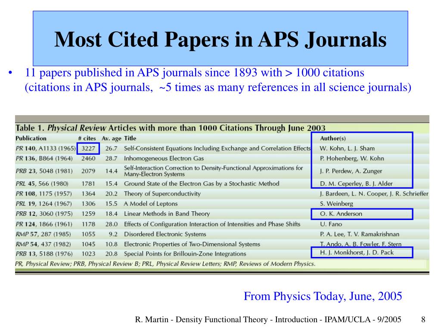This screenshot has height=330, width=441.
Task: Click authors 'H. J. Monkhorst, J. D. Pack'
Action: (357, 252)
